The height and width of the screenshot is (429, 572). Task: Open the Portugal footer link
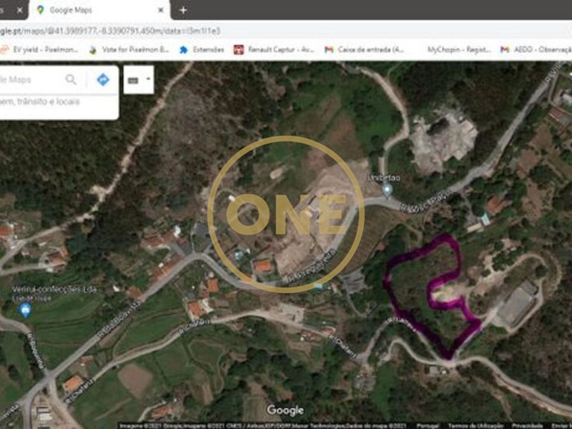point(428,426)
